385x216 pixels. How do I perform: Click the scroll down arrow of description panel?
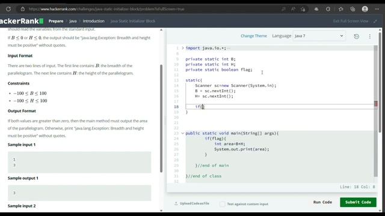161,211
